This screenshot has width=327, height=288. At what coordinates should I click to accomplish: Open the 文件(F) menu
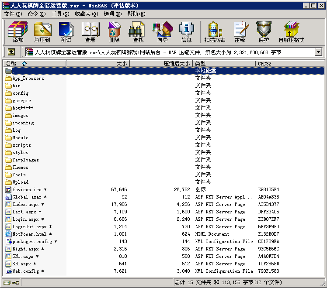pos(14,14)
